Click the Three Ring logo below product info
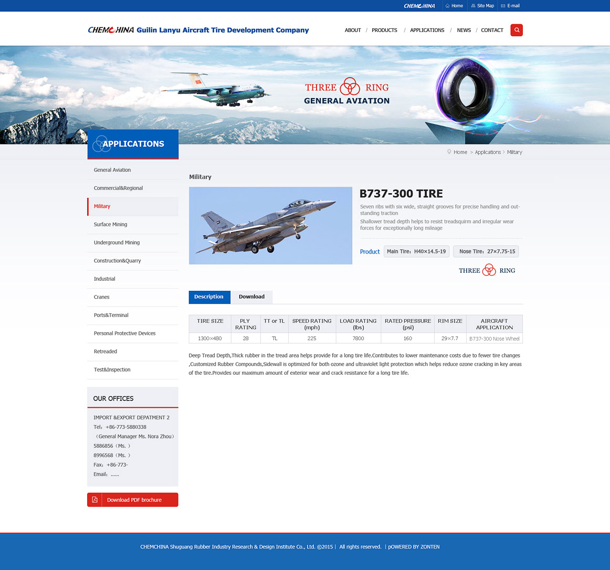Screen dimensions: 610x570 (x=487, y=270)
